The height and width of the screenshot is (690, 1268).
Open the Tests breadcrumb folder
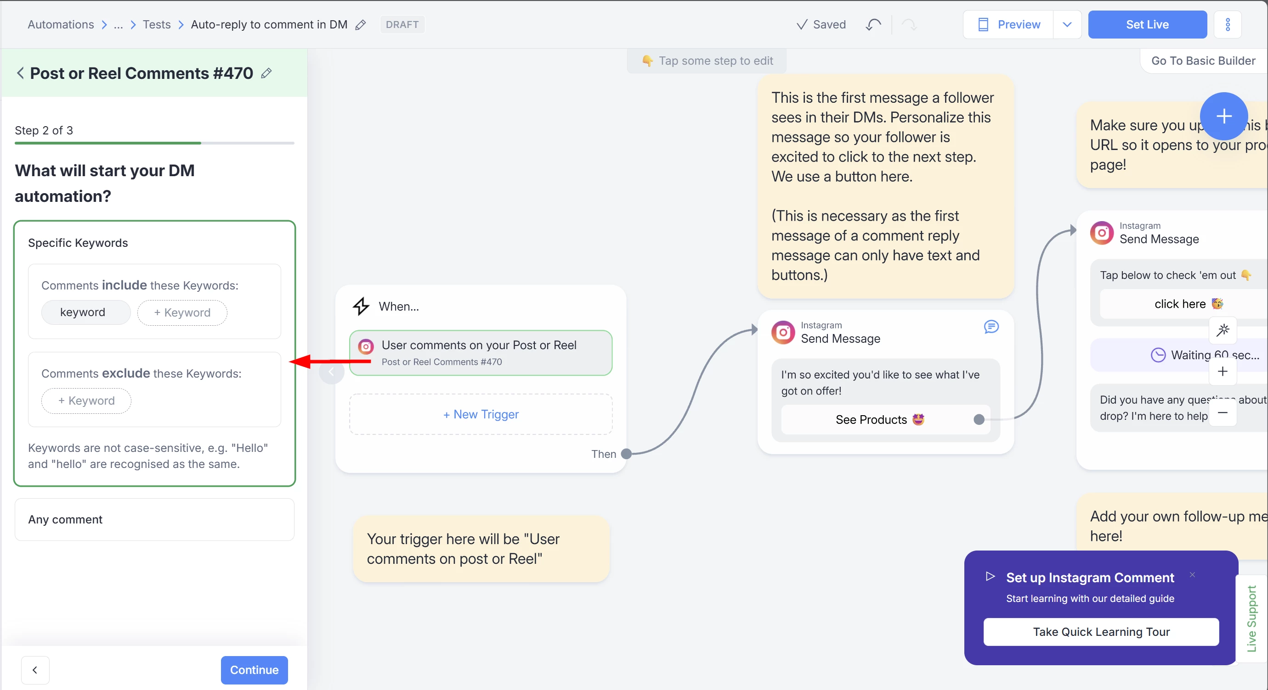point(157,25)
